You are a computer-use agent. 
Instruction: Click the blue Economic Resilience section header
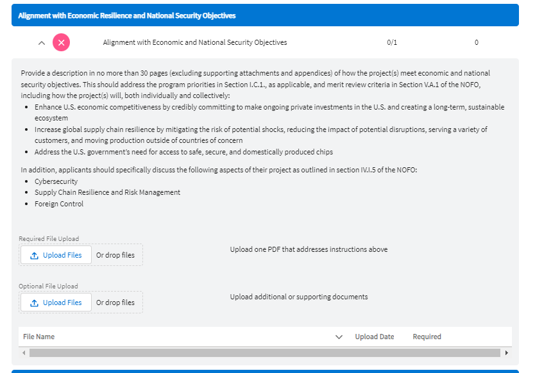tap(265, 15)
